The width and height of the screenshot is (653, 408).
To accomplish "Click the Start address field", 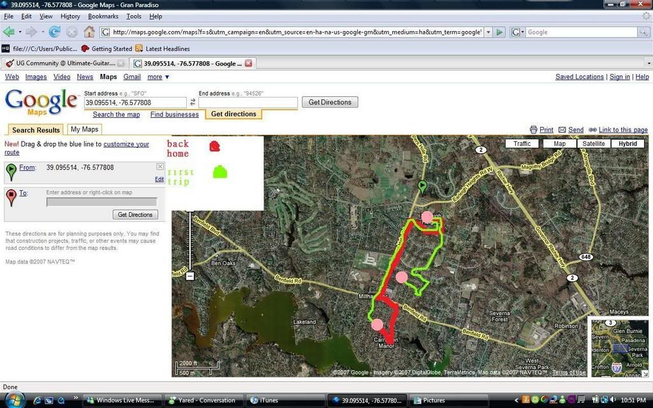I will [x=135, y=103].
